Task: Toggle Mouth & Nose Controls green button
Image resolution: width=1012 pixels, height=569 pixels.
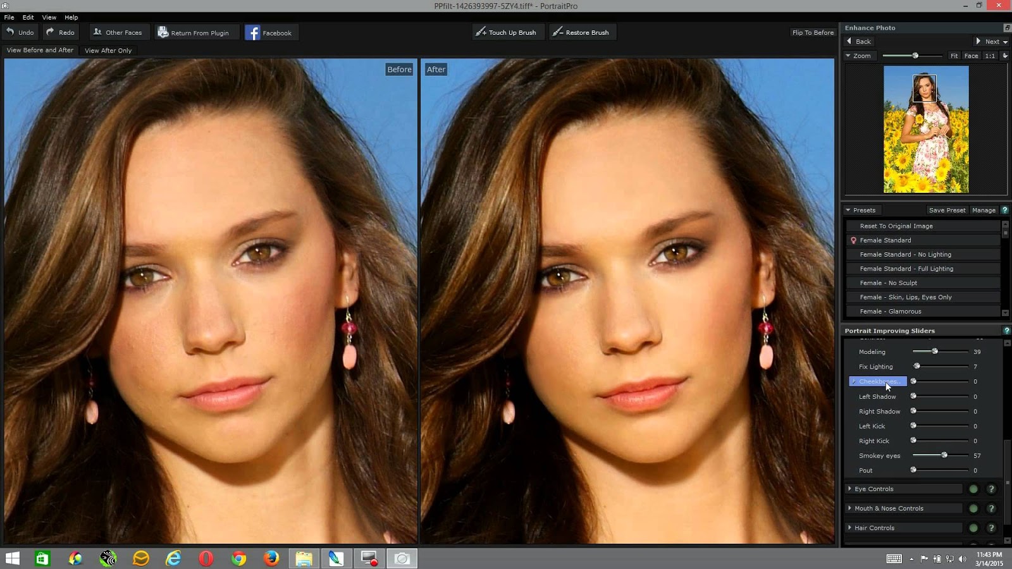Action: (973, 508)
